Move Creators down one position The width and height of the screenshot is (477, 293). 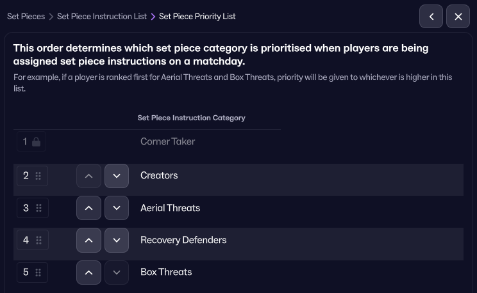click(116, 176)
